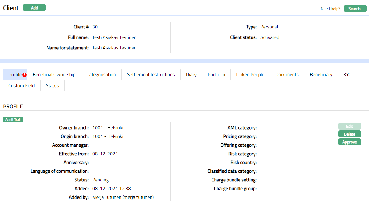The height and width of the screenshot is (203, 369).
Task: Switch to Beneficial Ownership tab
Action: click(54, 75)
